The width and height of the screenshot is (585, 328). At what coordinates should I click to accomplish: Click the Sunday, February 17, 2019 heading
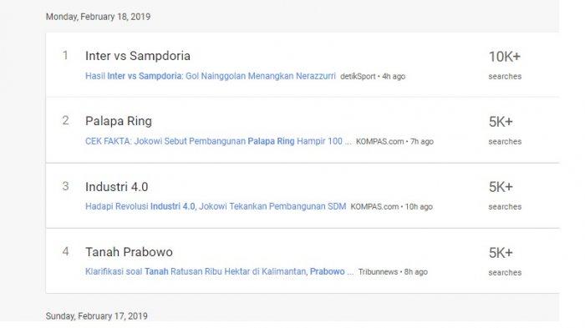97,316
